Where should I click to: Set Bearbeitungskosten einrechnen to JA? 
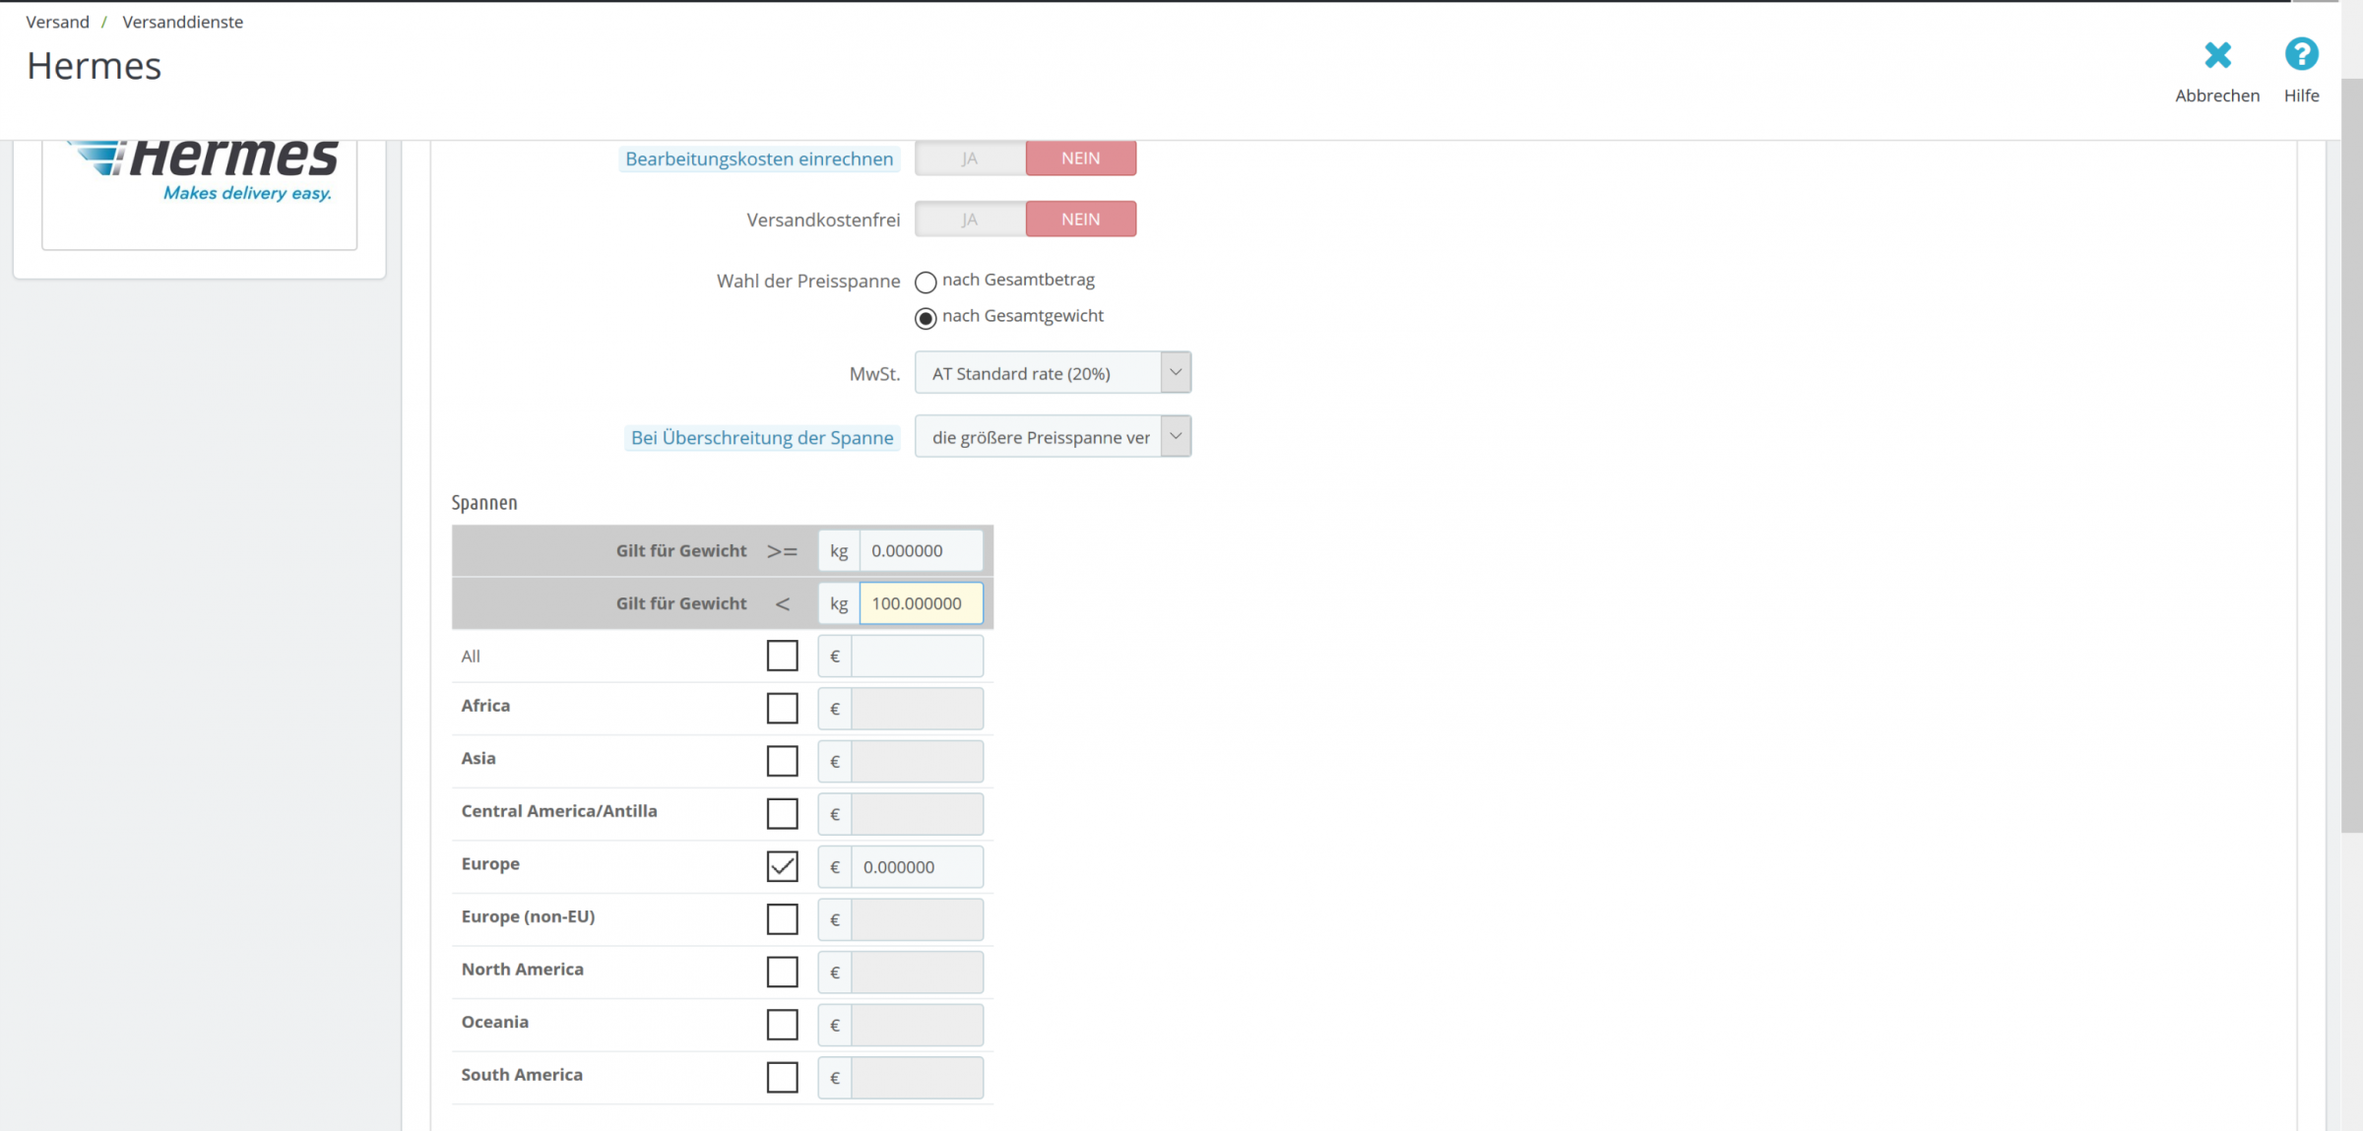coord(970,158)
